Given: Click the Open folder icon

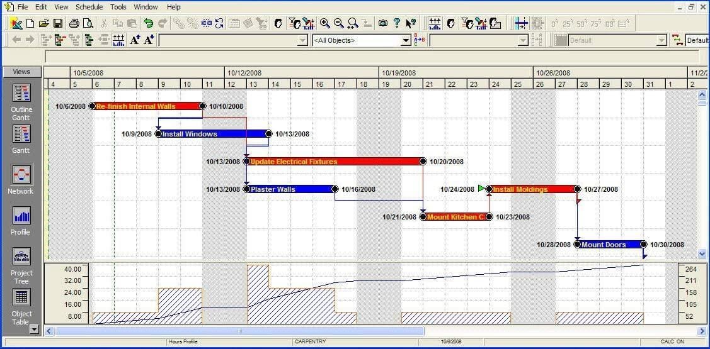Looking at the screenshot, I should [43, 23].
